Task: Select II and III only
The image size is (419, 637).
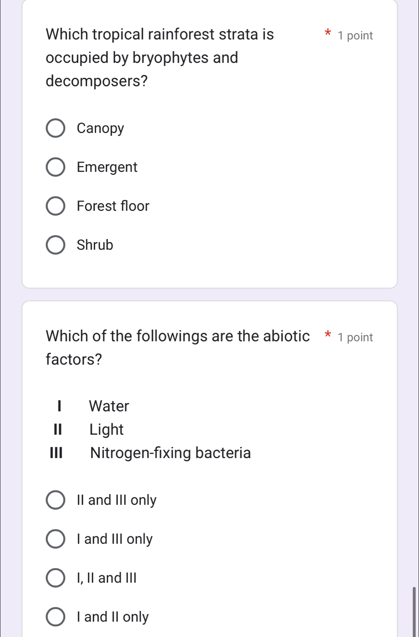Action: tap(56, 501)
